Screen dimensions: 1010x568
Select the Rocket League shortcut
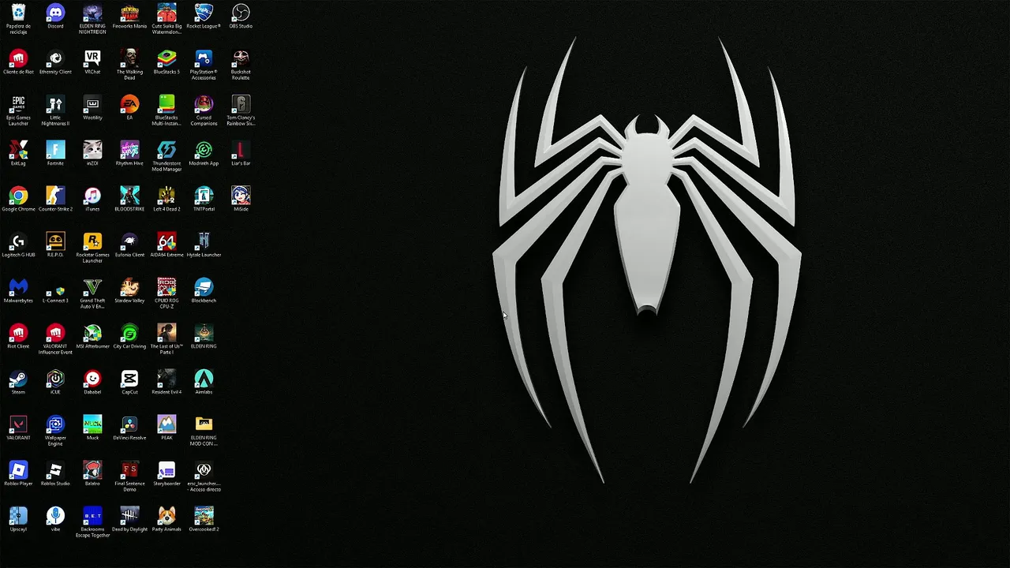click(x=204, y=13)
